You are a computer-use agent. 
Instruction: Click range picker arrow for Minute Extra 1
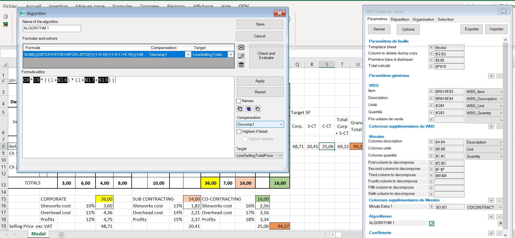431,207
